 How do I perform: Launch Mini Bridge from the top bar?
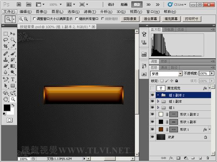coord(29,5)
